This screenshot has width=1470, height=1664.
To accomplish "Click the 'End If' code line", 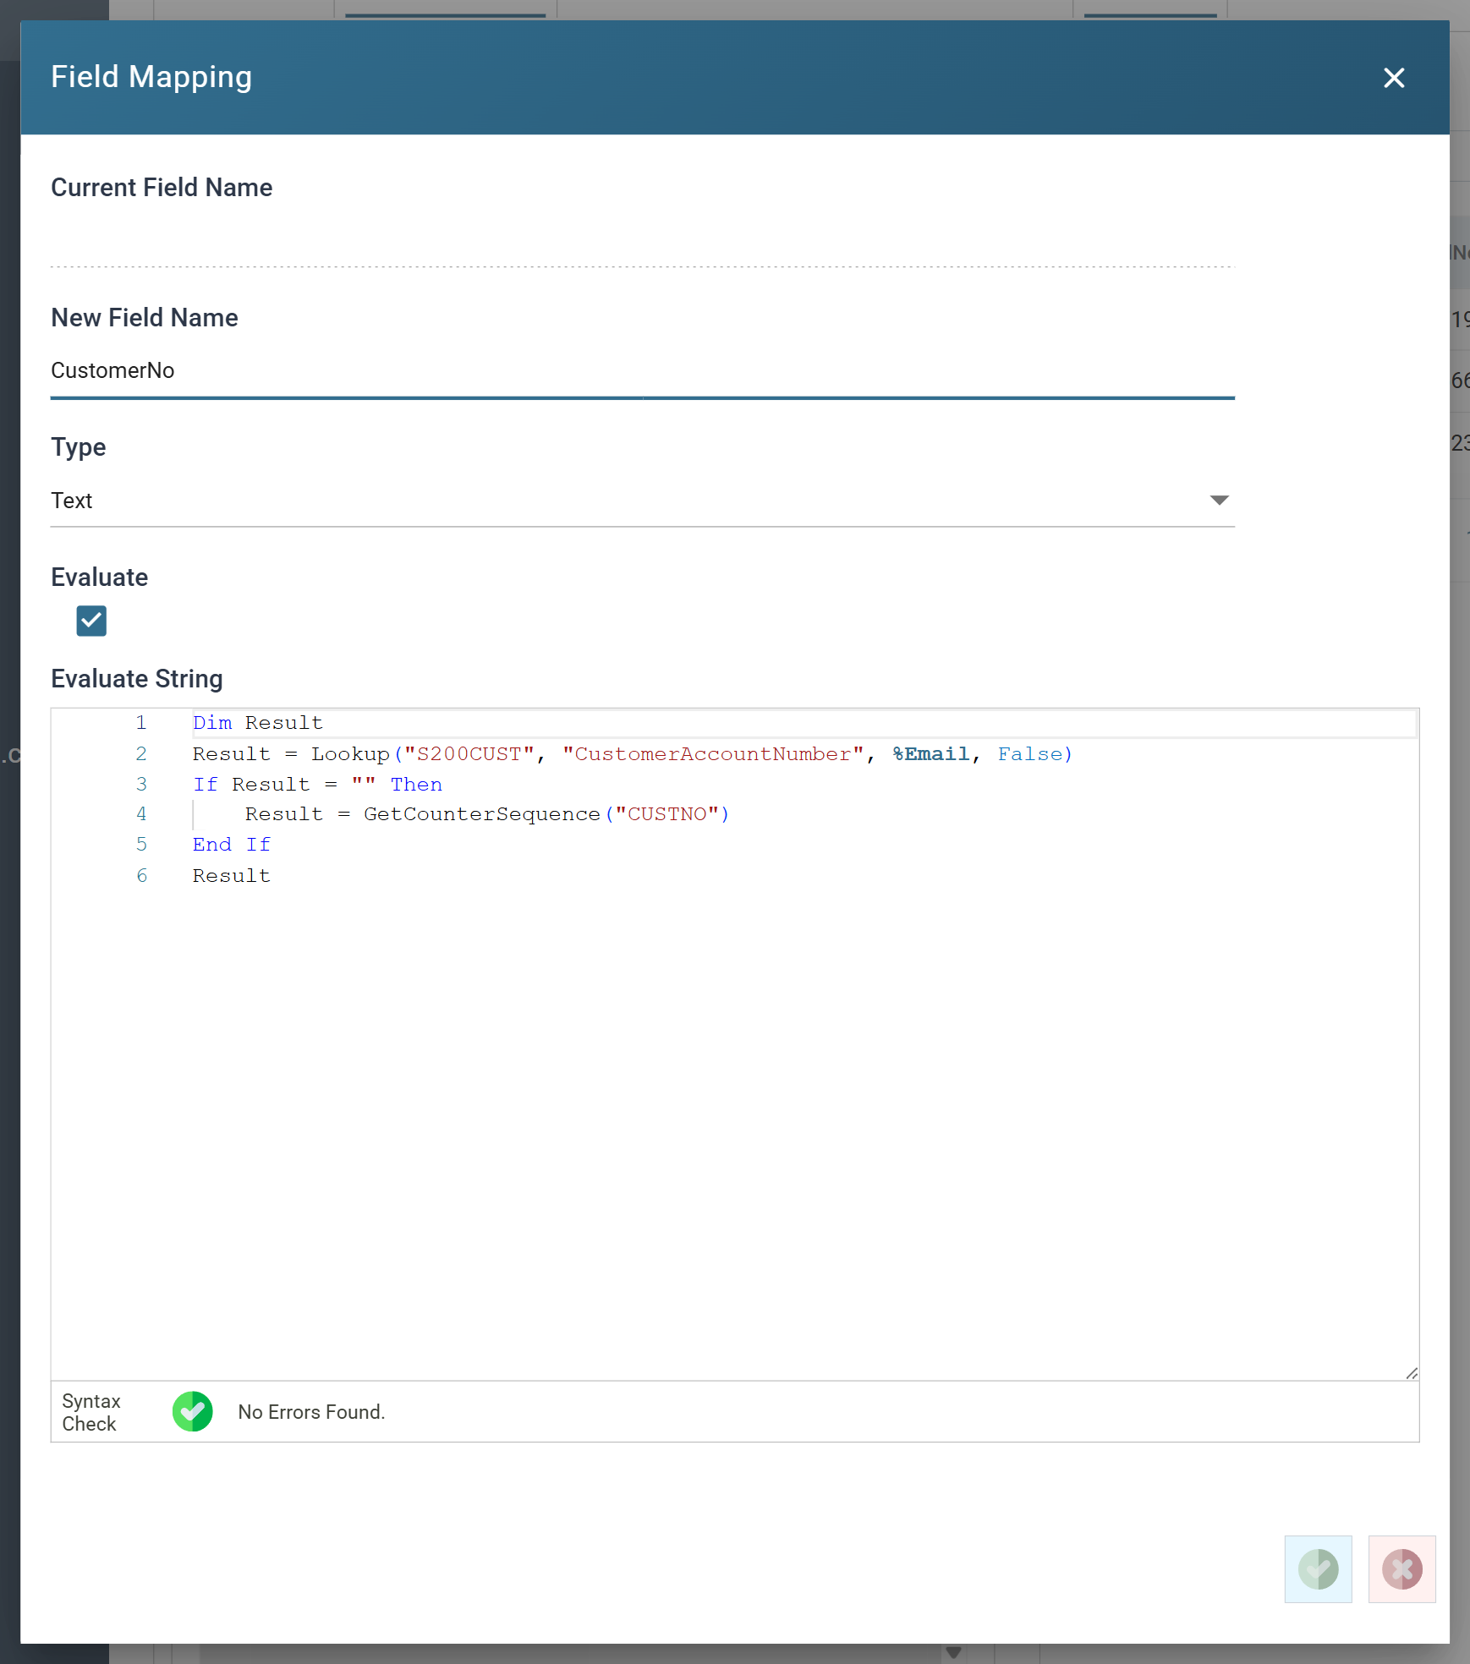I will [x=232, y=845].
